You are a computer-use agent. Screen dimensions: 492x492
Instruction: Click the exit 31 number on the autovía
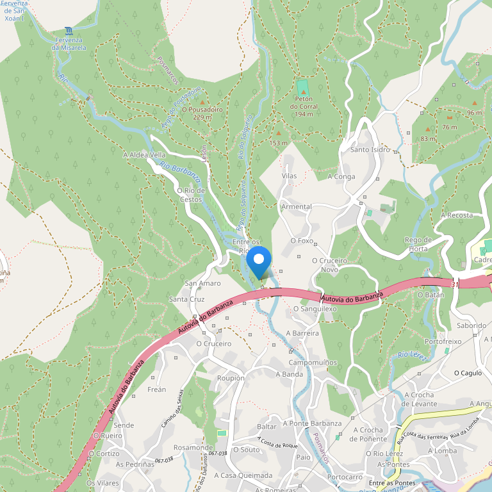[x=455, y=284]
